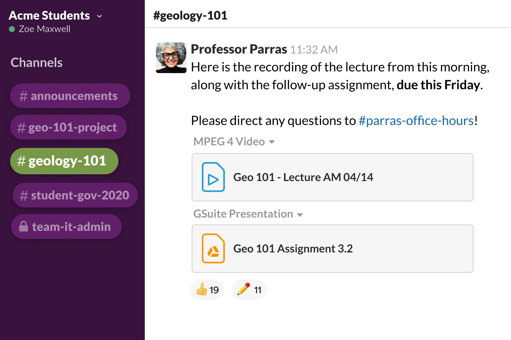Image resolution: width=511 pixels, height=340 pixels.
Task: Toggle the pencil reaction on the message
Action: 249,289
